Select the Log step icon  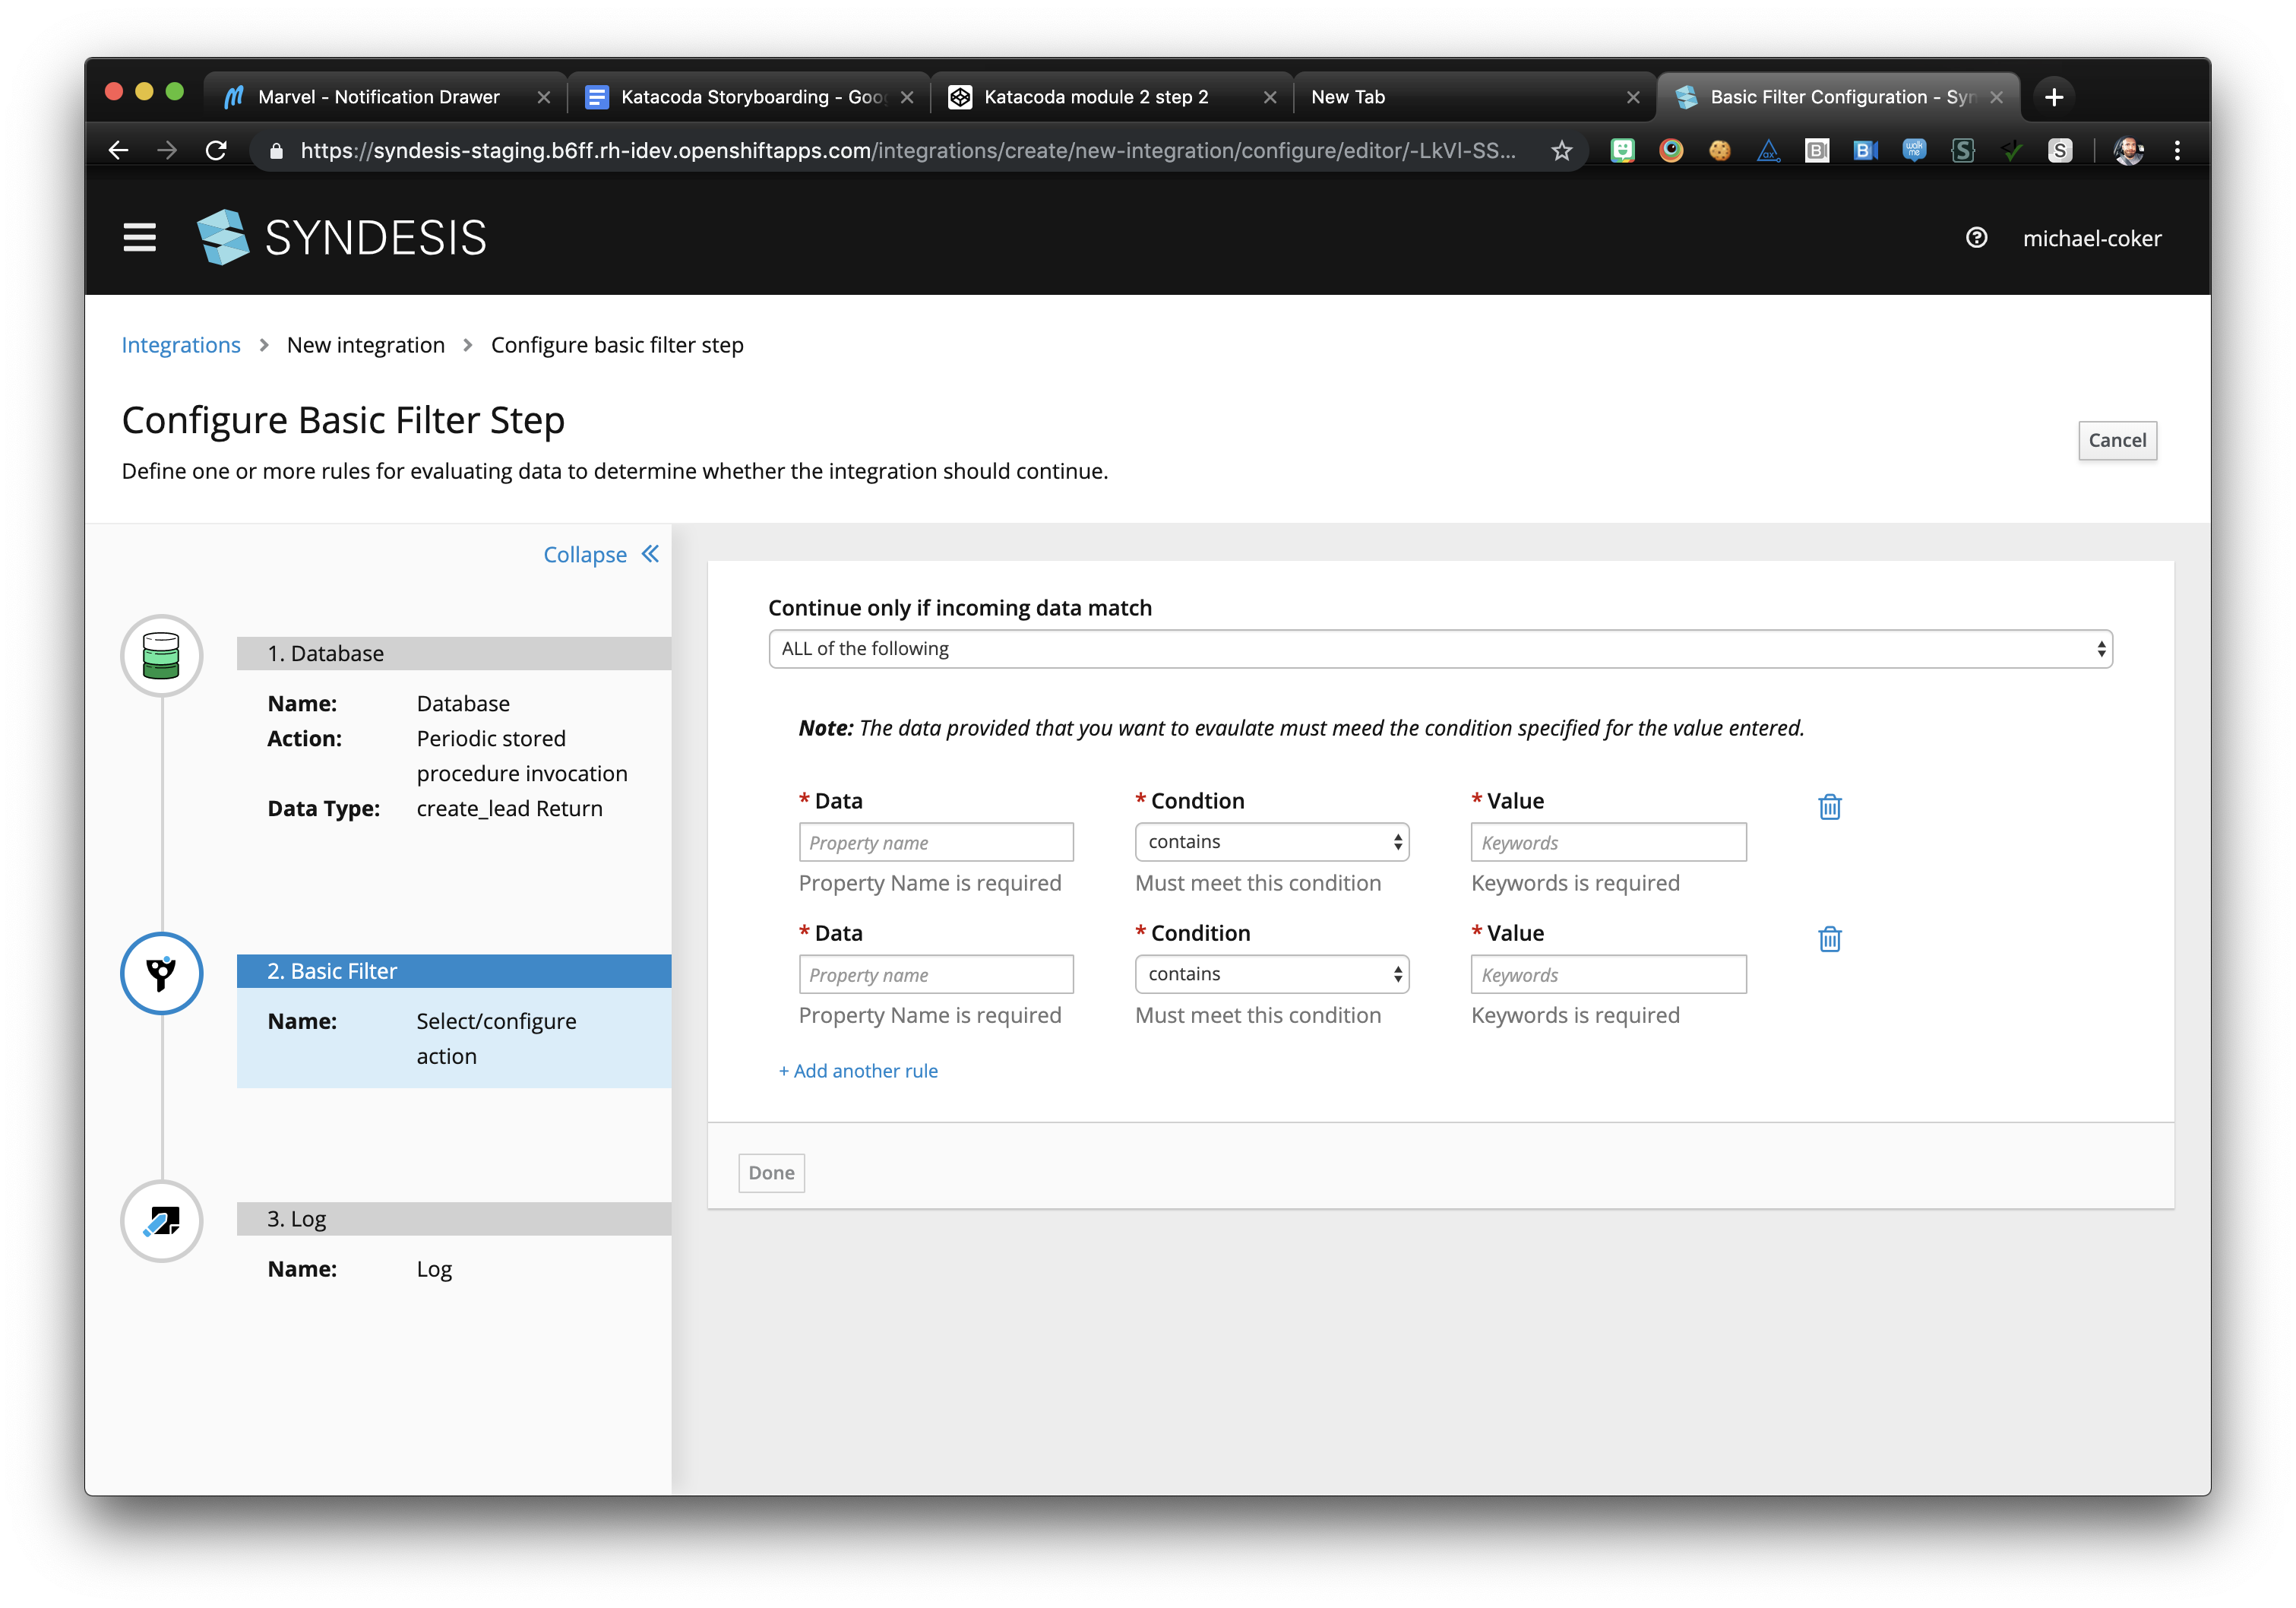point(161,1221)
